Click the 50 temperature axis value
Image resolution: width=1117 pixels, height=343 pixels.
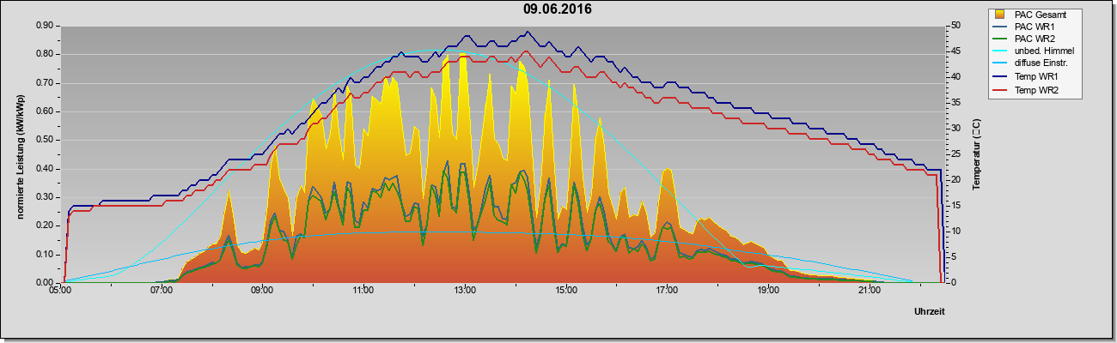(955, 26)
